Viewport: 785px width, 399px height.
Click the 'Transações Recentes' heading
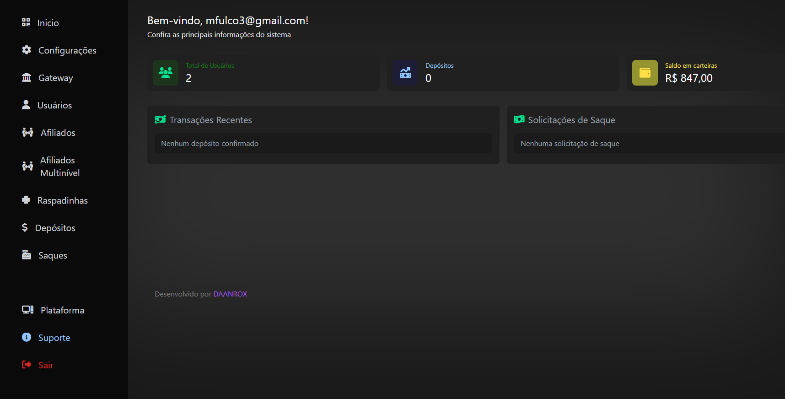pos(211,120)
